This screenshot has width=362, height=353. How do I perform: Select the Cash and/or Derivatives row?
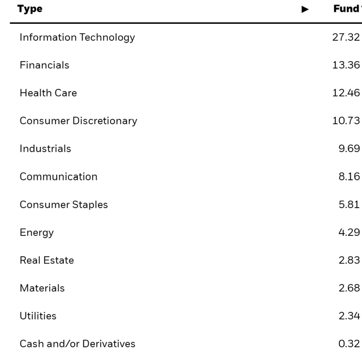(77, 344)
